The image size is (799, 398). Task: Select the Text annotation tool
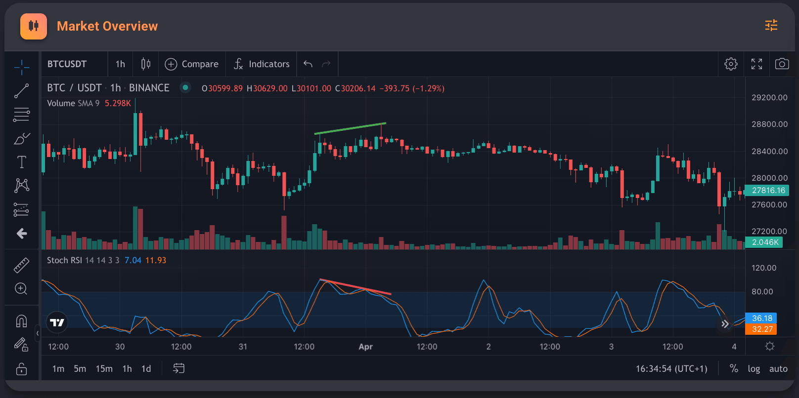coord(21,162)
